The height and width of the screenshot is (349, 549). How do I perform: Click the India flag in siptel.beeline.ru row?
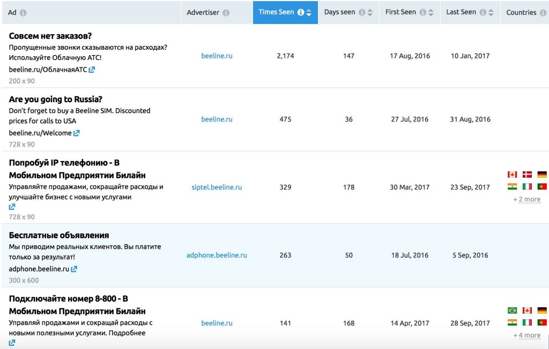pyautogui.click(x=512, y=186)
